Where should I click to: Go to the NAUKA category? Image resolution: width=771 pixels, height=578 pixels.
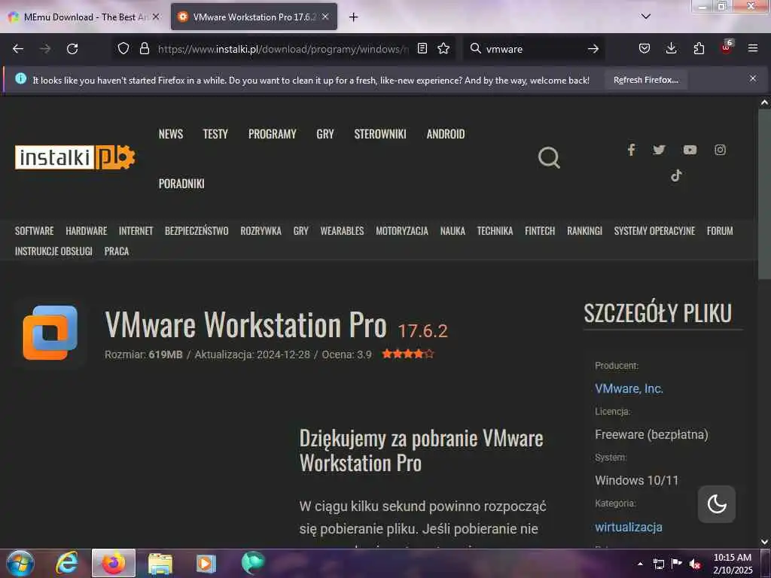(x=453, y=231)
